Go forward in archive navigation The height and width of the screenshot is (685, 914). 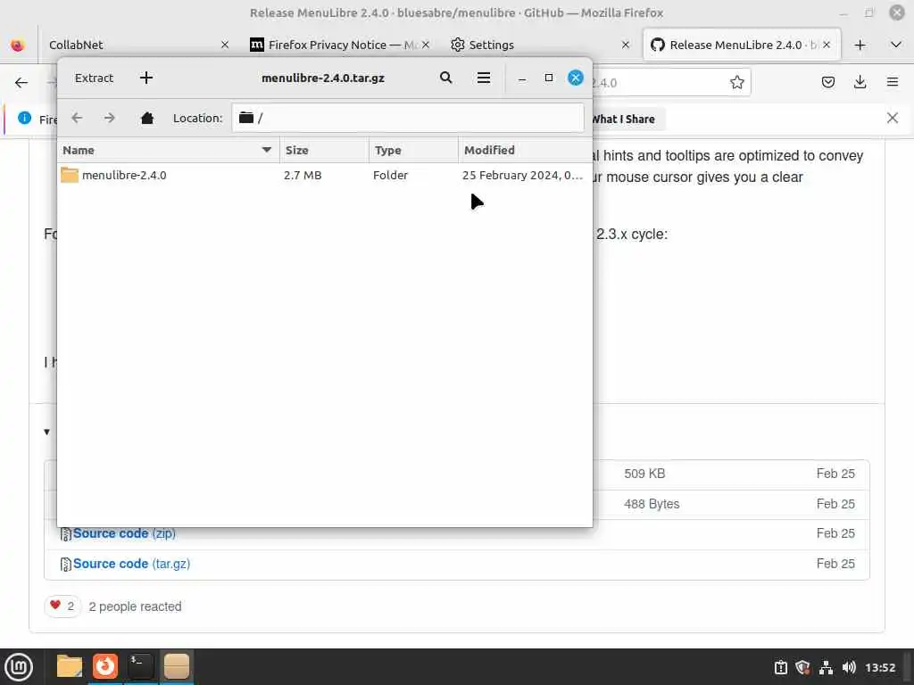pyautogui.click(x=110, y=119)
